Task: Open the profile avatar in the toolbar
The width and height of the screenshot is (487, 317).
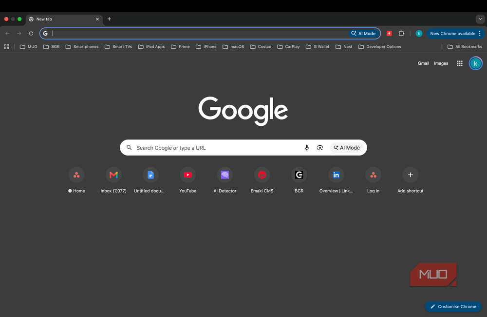Action: (x=419, y=33)
